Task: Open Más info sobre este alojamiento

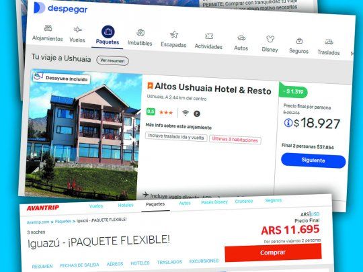Action: point(179,127)
